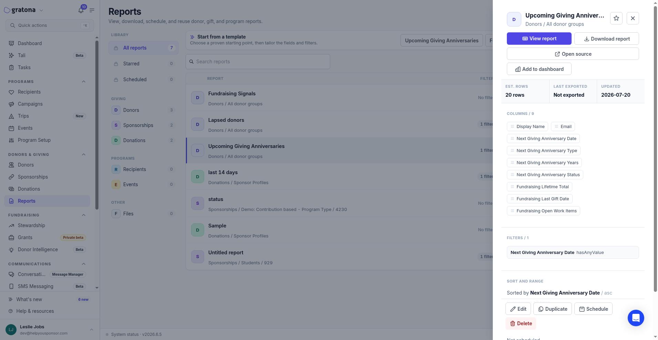Open Tali assistant from sidebar

[x=47, y=55]
